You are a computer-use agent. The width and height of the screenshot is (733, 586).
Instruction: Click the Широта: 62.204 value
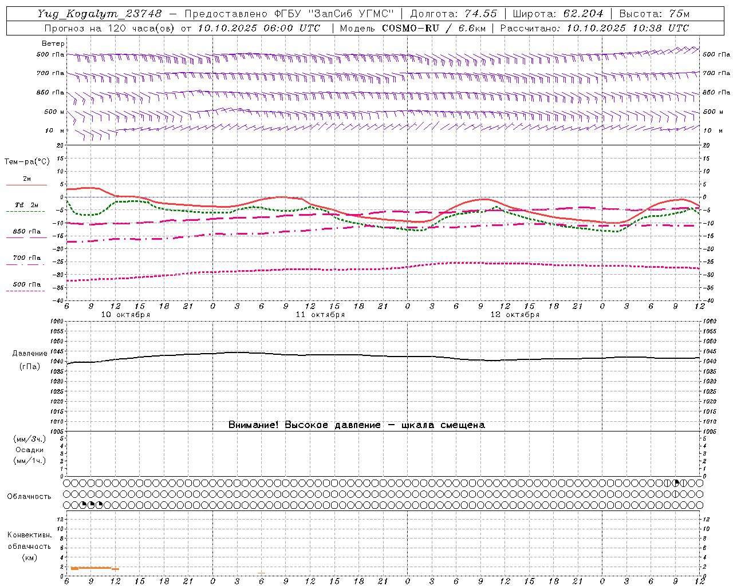[x=558, y=14]
